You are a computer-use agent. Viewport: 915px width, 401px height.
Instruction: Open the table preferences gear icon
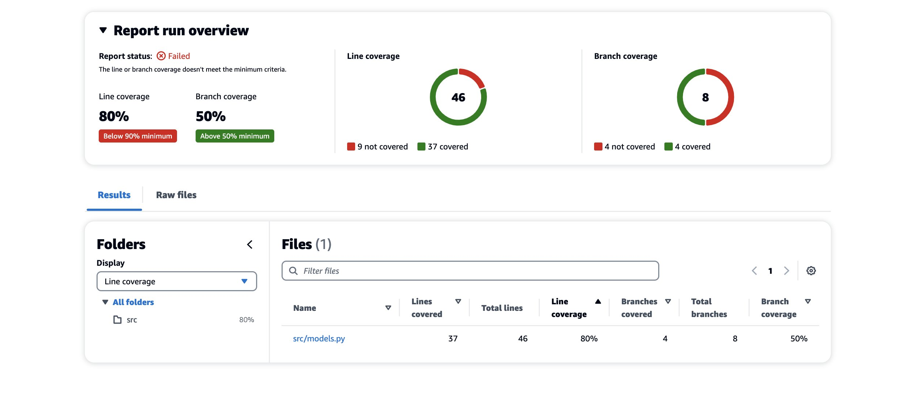point(811,271)
